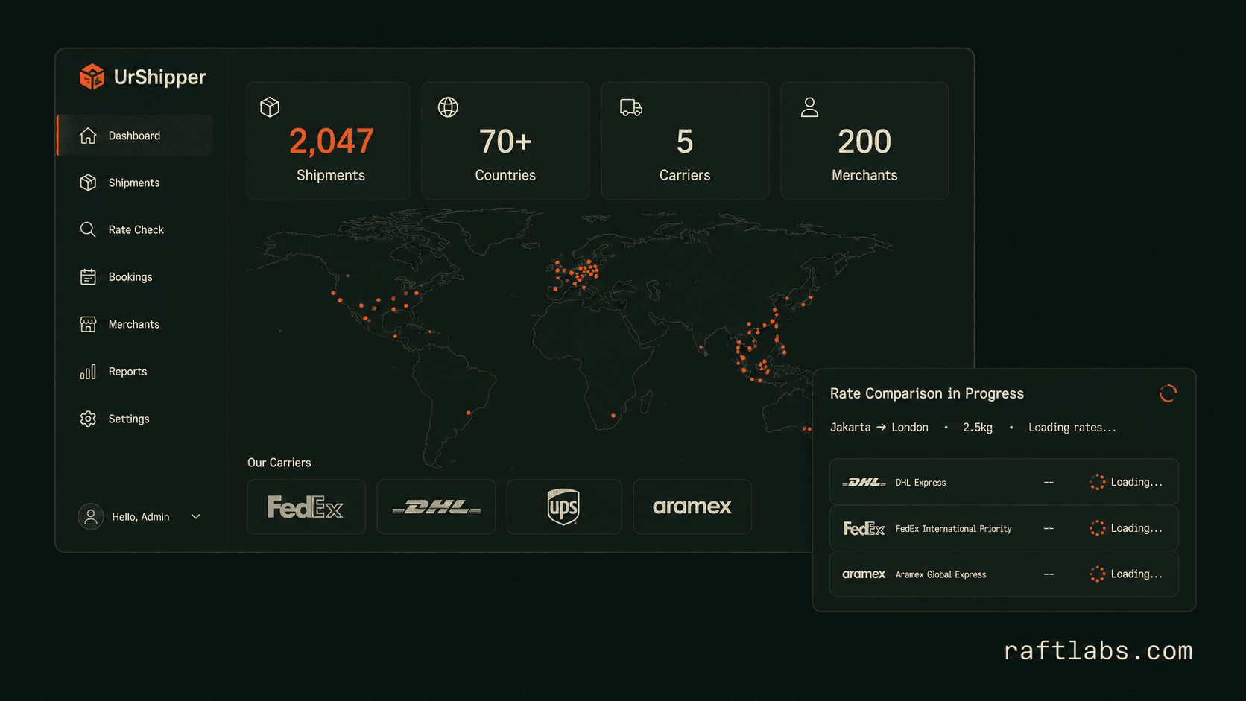
Task: Expand the Hello, Admin dropdown chevron
Action: (x=196, y=516)
